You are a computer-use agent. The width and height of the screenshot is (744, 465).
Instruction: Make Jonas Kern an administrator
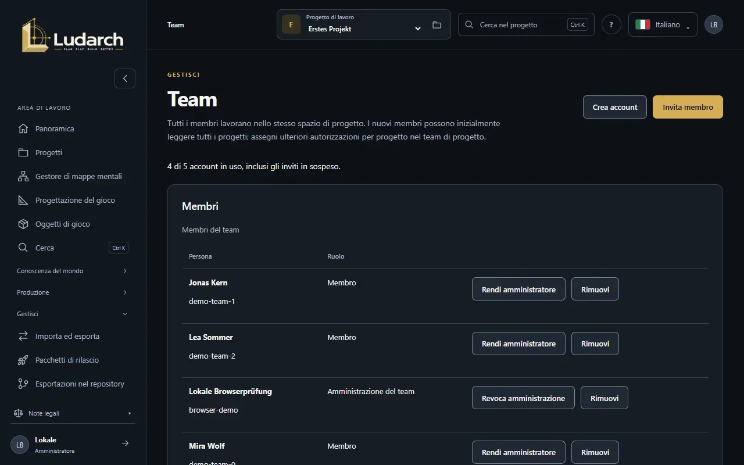tap(518, 289)
